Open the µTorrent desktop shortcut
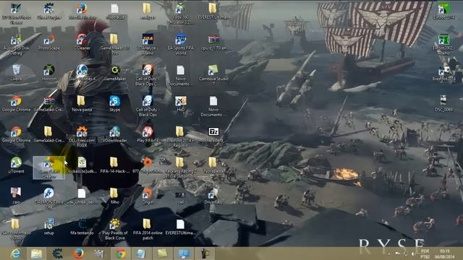Viewport: 463px width, 260px height. point(16,165)
